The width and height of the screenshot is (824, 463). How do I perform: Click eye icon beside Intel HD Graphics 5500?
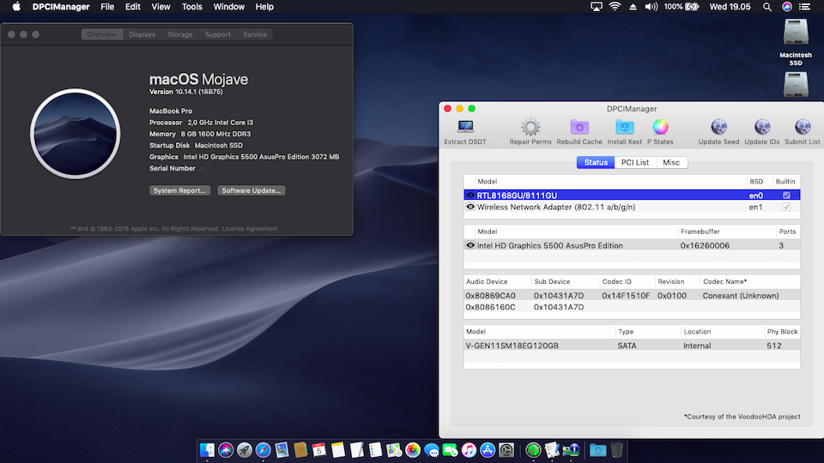click(470, 245)
